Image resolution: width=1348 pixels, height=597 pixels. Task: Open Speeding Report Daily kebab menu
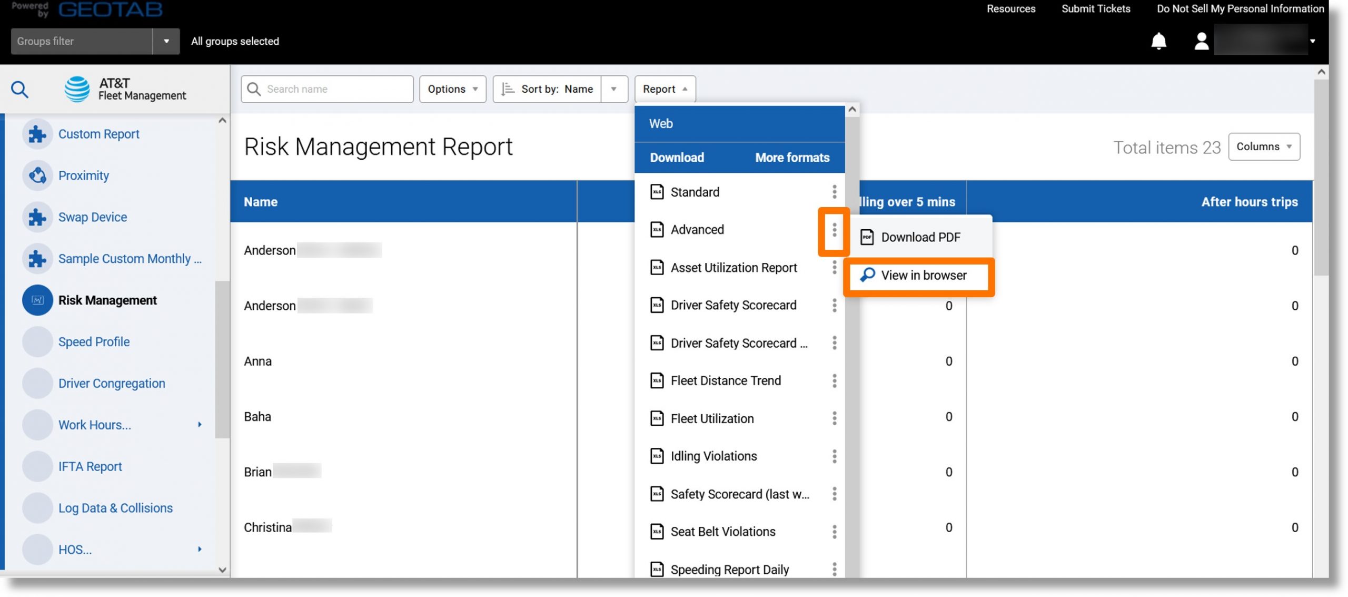834,569
